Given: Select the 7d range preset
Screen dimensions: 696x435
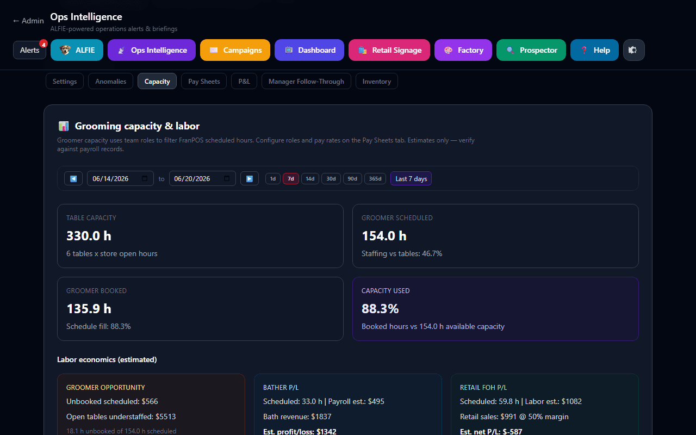Looking at the screenshot, I should [x=291, y=178].
